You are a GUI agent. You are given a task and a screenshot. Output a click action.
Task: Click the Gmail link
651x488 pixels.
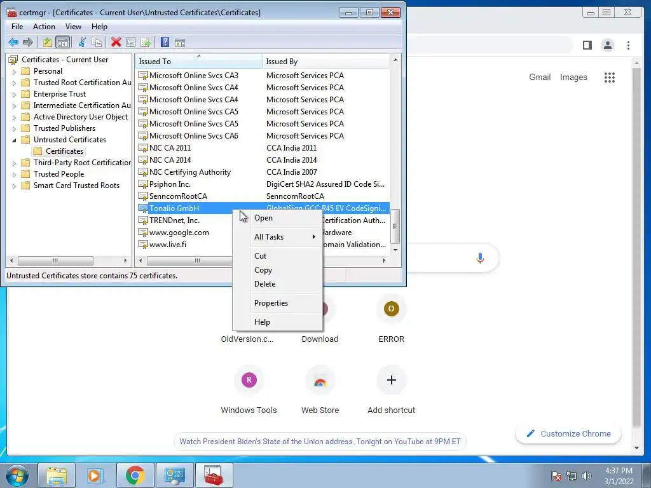click(540, 77)
